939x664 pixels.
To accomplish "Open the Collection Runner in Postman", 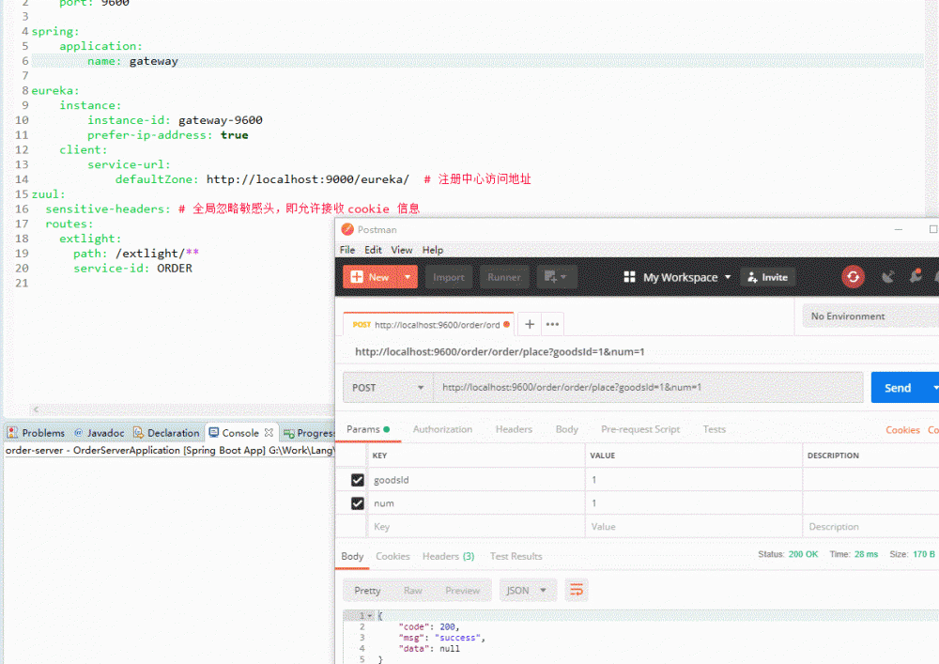I will coord(503,277).
